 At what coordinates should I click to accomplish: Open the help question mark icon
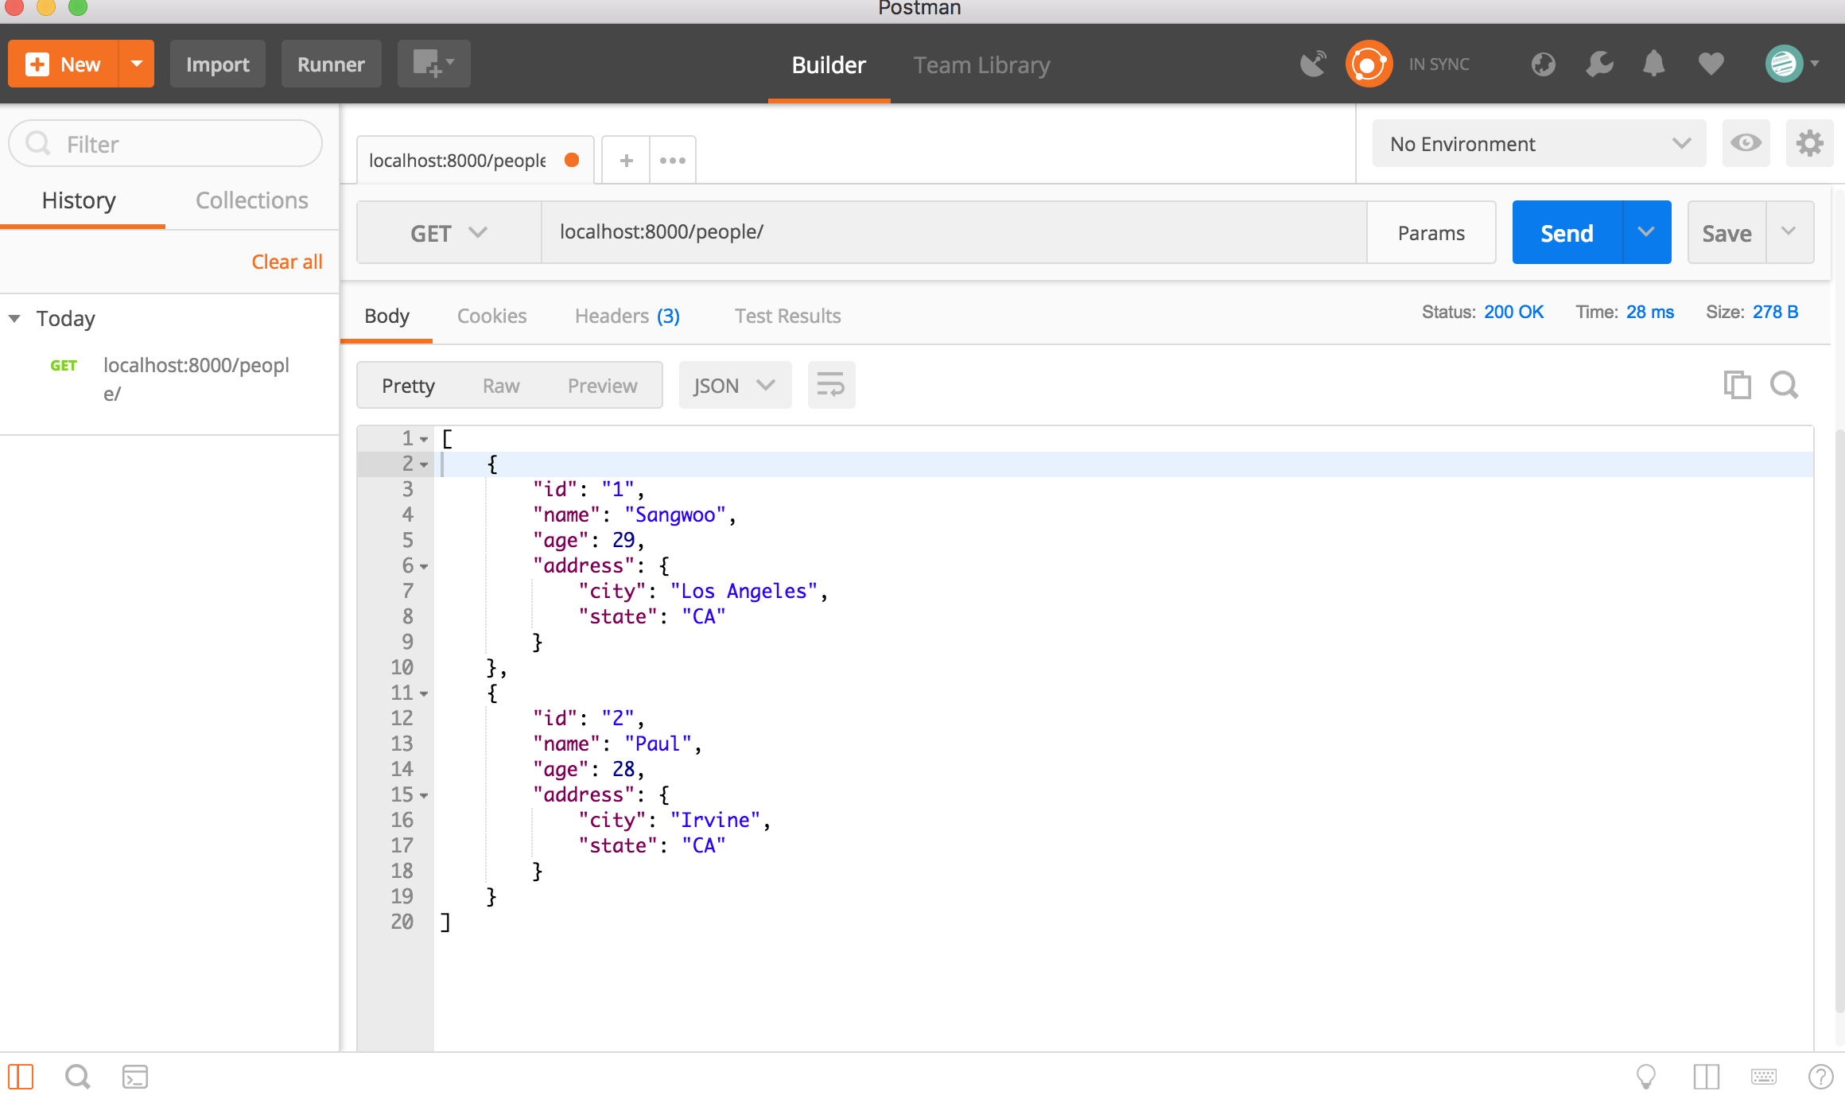click(1820, 1077)
